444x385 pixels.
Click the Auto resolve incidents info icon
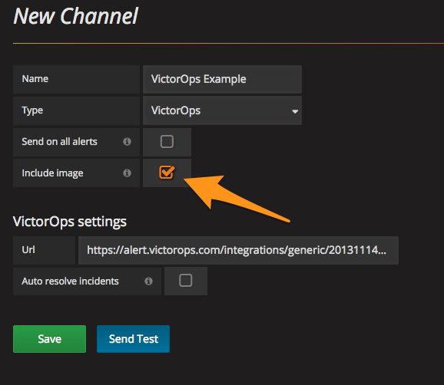[x=149, y=281]
